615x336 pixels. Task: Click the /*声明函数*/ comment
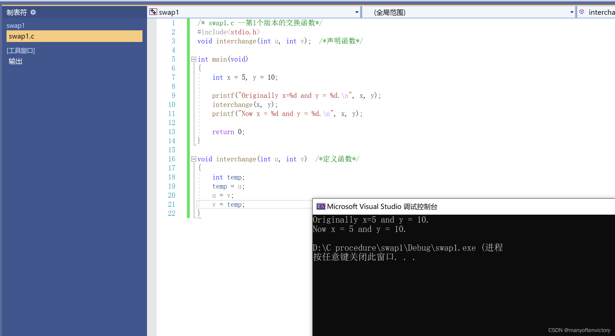click(x=341, y=41)
